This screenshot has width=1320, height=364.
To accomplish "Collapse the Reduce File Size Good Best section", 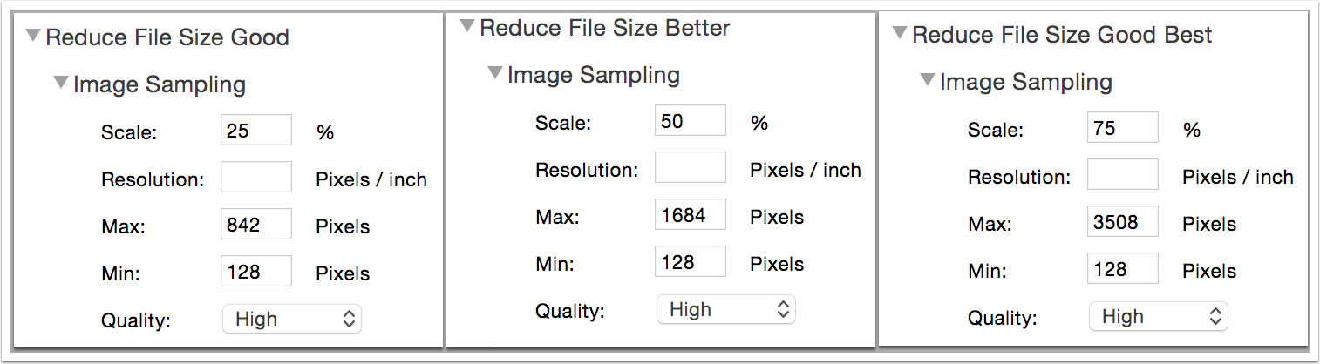I will pos(900,34).
